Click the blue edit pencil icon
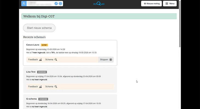200x109 pixels. click(56, 4)
